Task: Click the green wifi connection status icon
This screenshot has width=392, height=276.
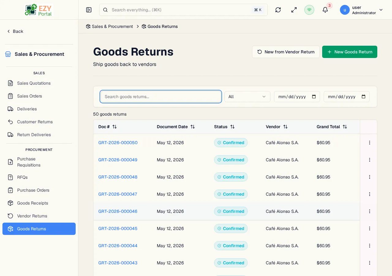Action: [x=309, y=10]
